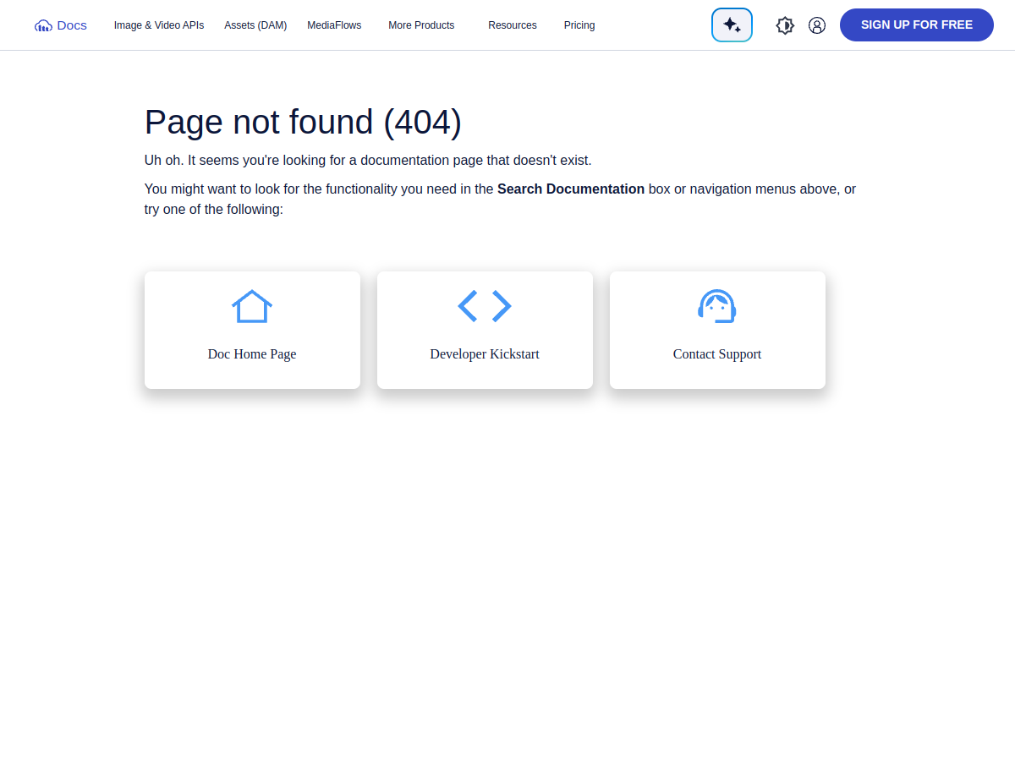Select the MediaFlows menu item
The image size is (1015, 761).
coord(334,25)
